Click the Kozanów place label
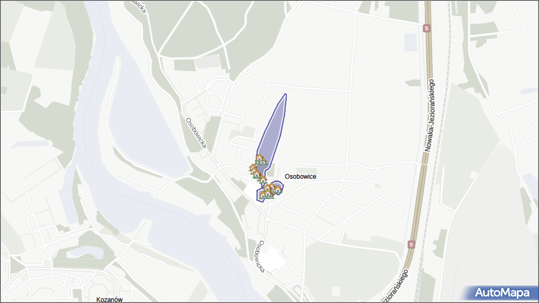 pyautogui.click(x=109, y=300)
